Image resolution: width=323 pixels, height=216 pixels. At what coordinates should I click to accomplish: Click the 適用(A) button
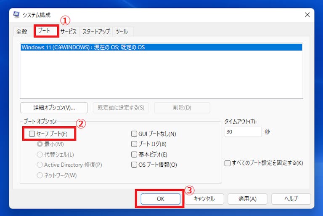click(x=247, y=199)
